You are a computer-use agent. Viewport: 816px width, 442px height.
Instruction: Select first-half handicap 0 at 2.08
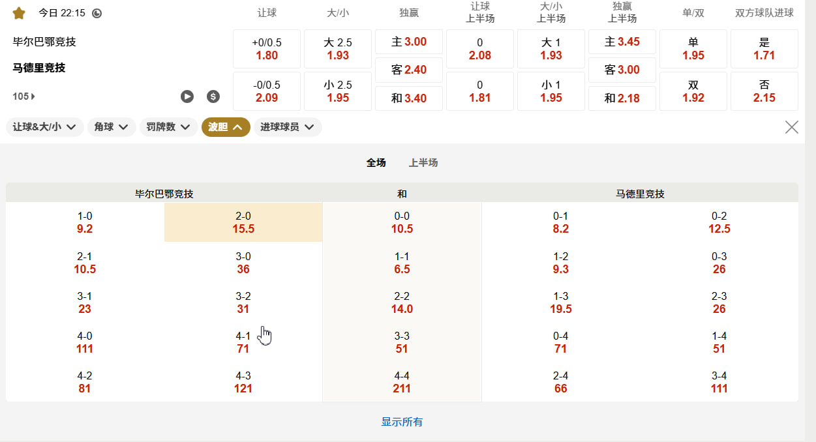[x=480, y=49]
